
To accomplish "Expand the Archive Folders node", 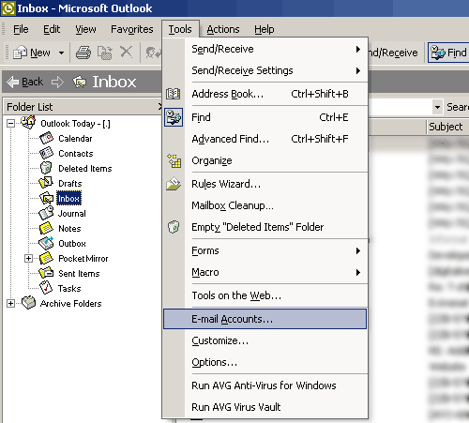I will tap(10, 303).
